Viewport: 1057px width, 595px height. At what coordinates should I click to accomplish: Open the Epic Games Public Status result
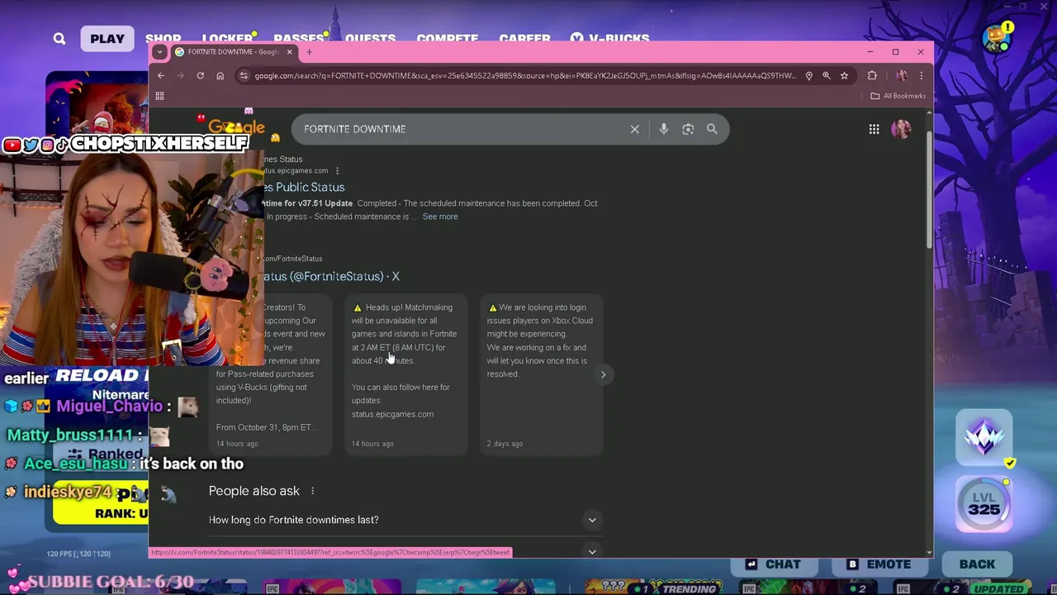point(302,187)
